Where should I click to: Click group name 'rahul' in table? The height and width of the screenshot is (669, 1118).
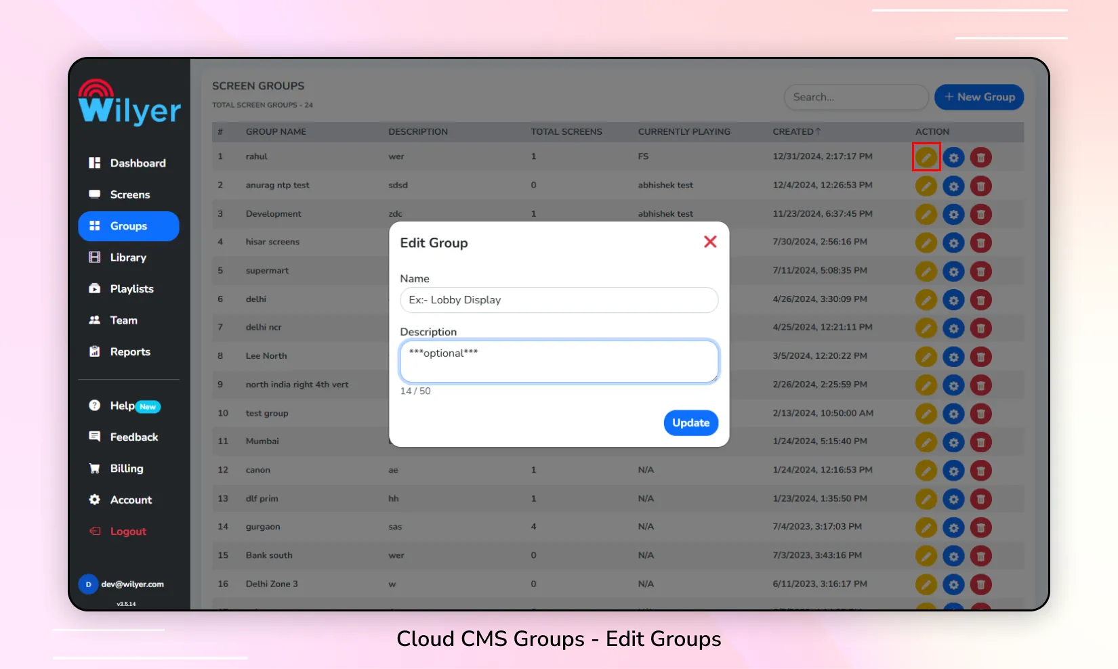click(x=256, y=156)
